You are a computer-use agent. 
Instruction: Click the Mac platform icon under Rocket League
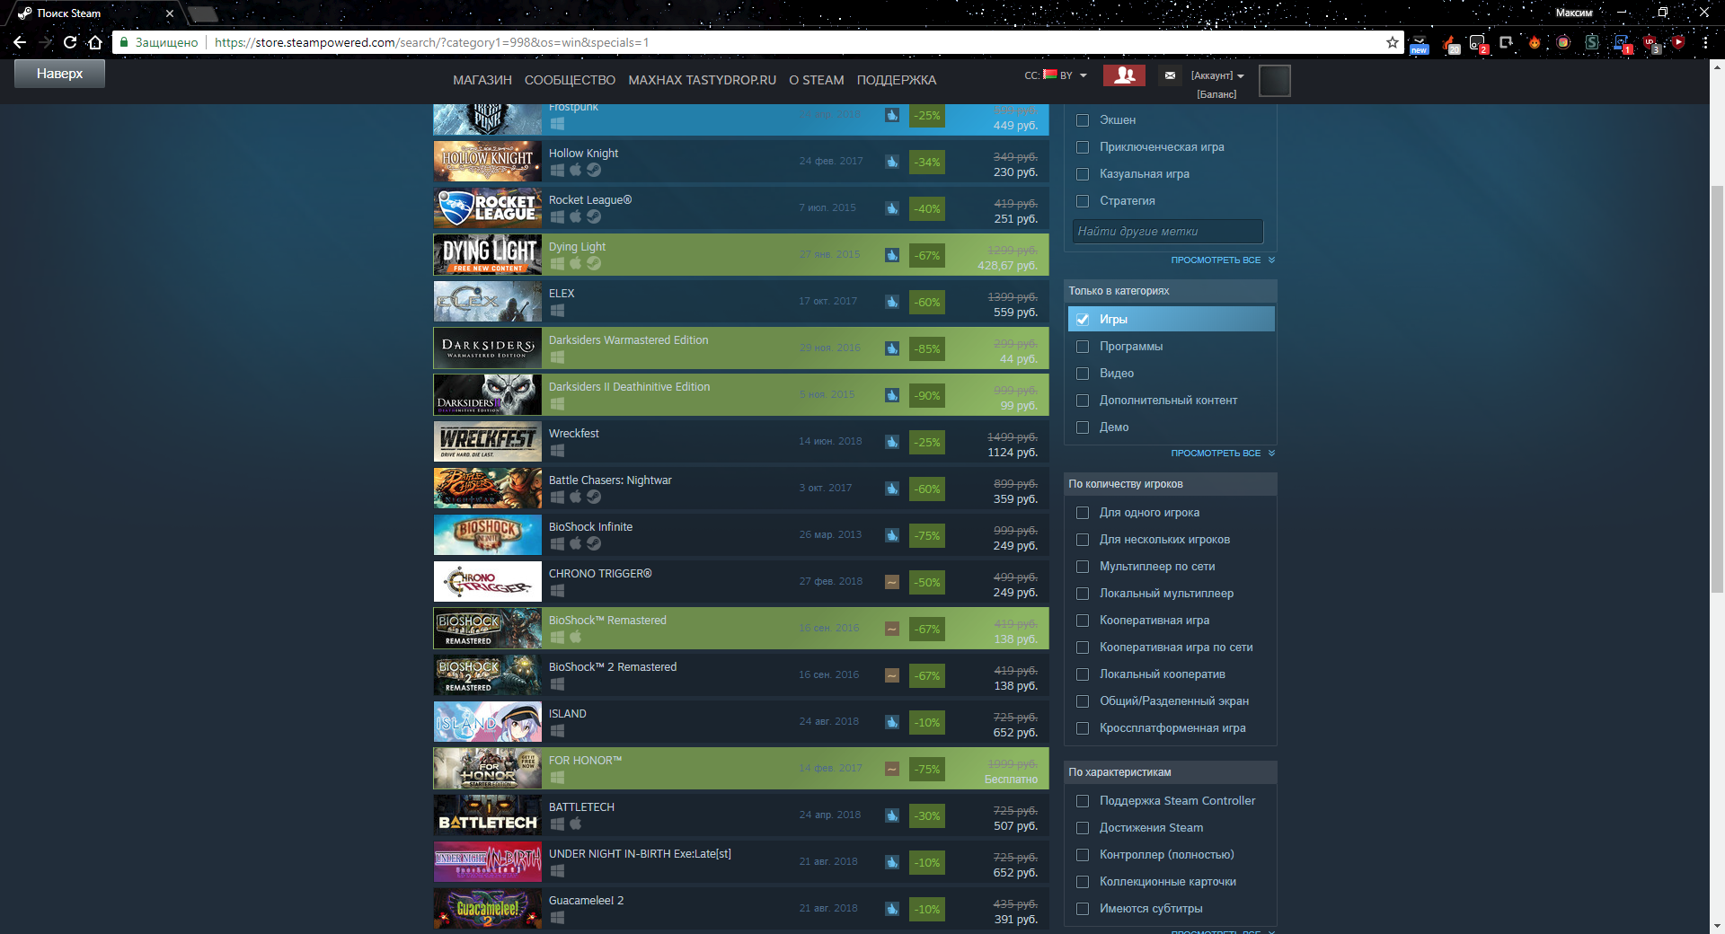(x=575, y=216)
